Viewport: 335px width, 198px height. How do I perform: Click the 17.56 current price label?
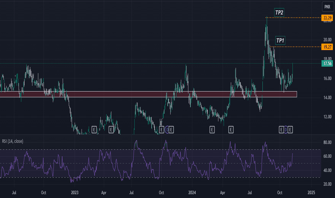[x=327, y=64]
